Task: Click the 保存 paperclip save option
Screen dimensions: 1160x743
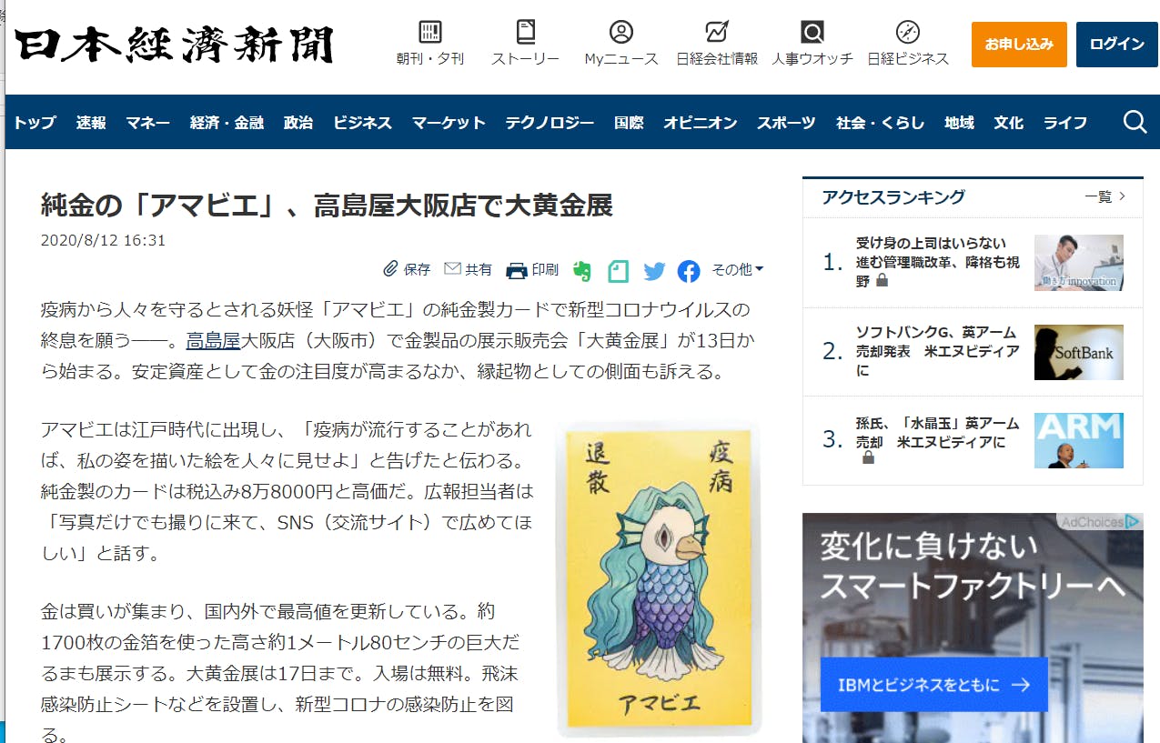Action: 407,269
